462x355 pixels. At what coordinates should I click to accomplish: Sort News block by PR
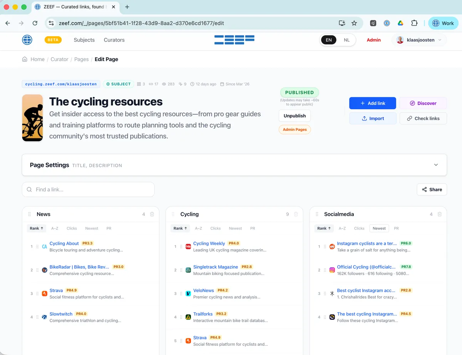click(x=109, y=228)
